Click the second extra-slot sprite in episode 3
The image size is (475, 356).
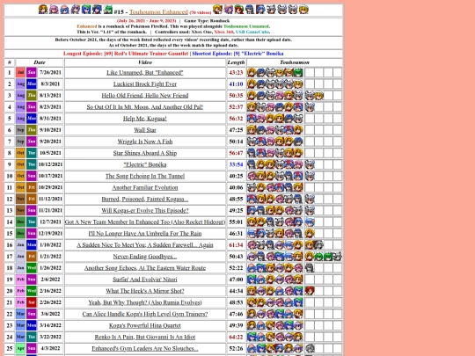[x=319, y=96]
